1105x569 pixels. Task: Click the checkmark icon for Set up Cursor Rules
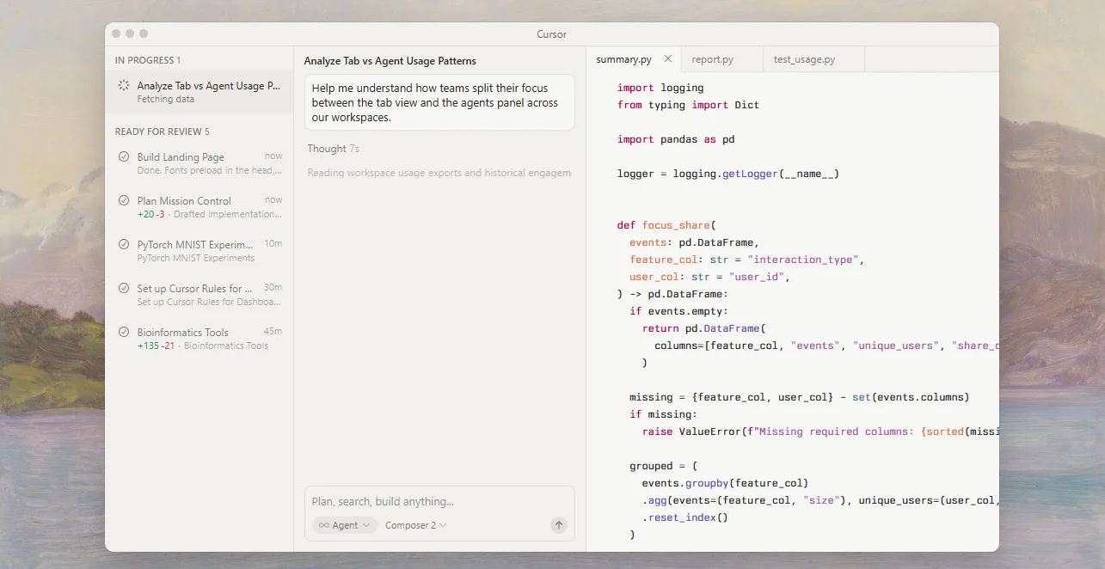[x=124, y=289]
